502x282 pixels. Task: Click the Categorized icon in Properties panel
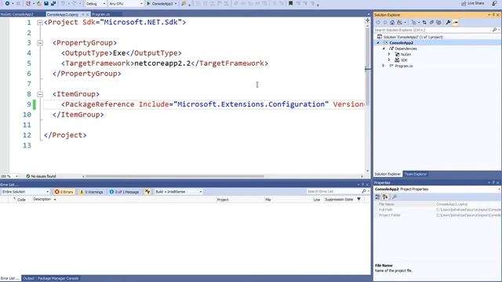pyautogui.click(x=378, y=197)
